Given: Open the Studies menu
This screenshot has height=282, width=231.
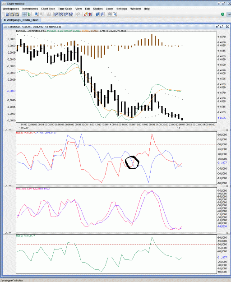Looking at the screenshot, I should click(98, 9).
